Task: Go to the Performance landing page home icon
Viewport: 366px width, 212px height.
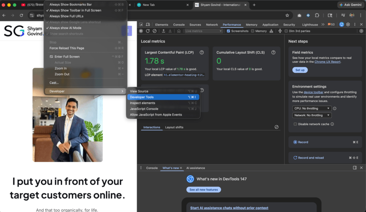Action: [179, 31]
